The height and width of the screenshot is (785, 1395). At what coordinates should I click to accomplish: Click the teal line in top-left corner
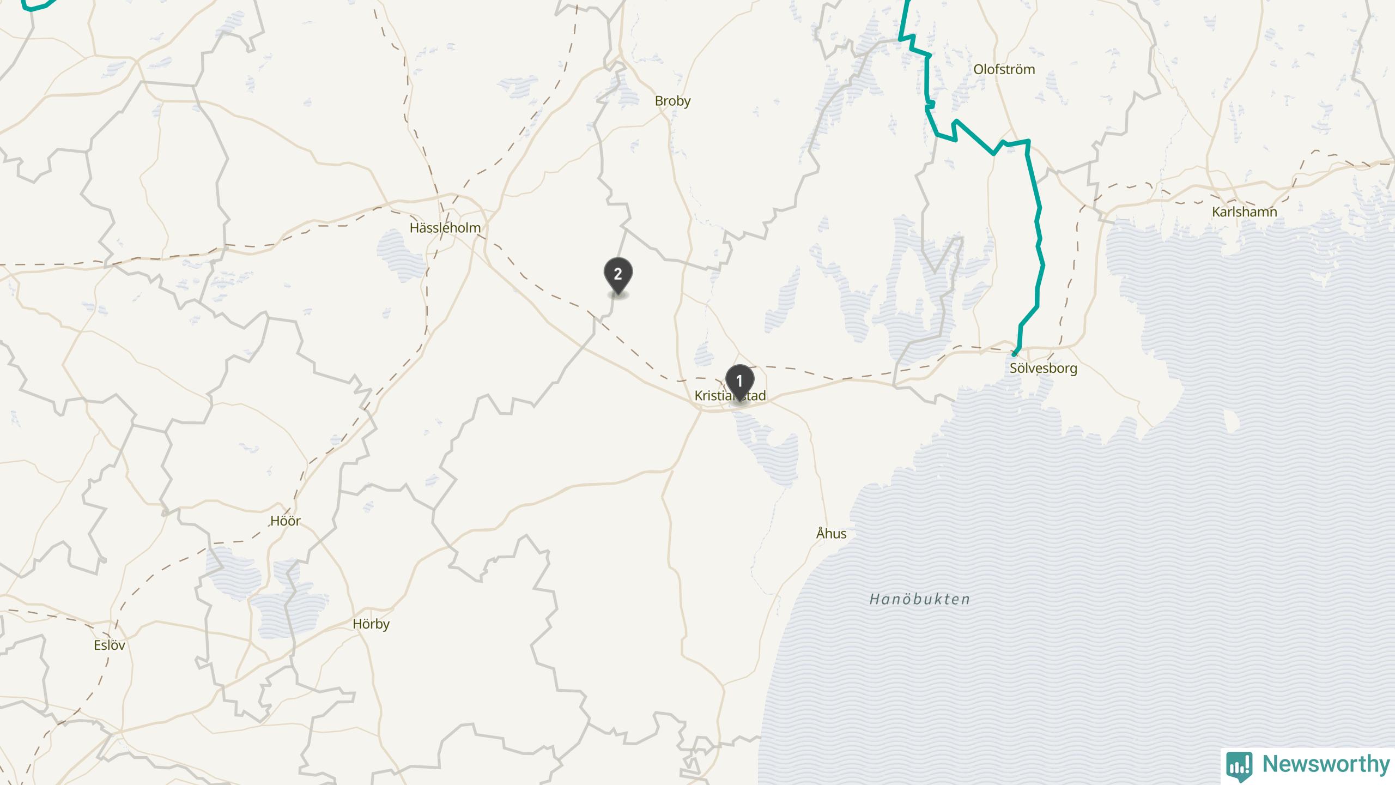point(38,7)
